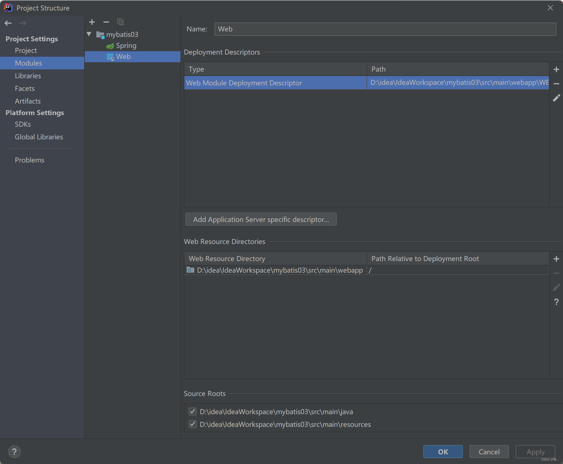Click the Spring leaf facet icon
Viewport: 563px width, 464px height.
[x=110, y=46]
